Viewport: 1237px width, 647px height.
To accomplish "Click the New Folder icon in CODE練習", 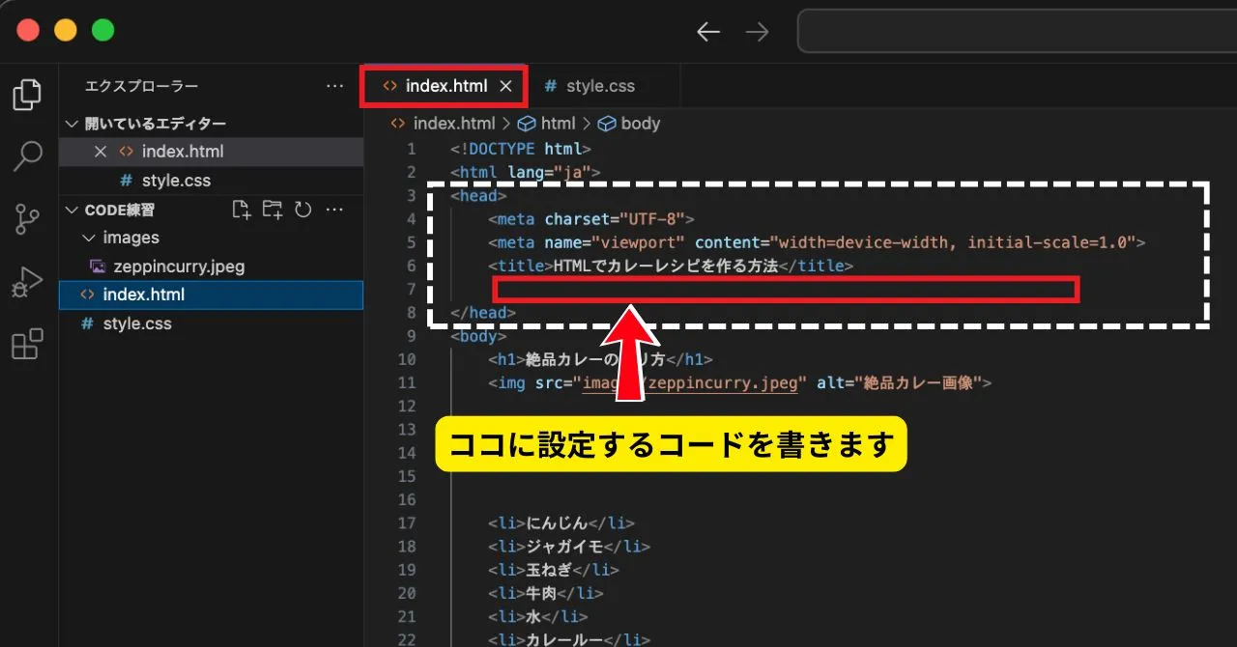I will pos(273,210).
